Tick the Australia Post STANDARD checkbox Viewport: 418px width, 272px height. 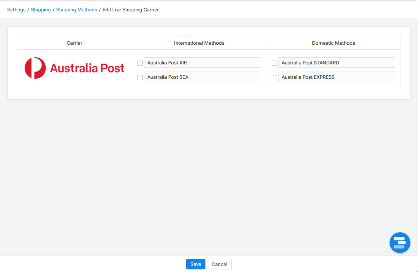(274, 63)
